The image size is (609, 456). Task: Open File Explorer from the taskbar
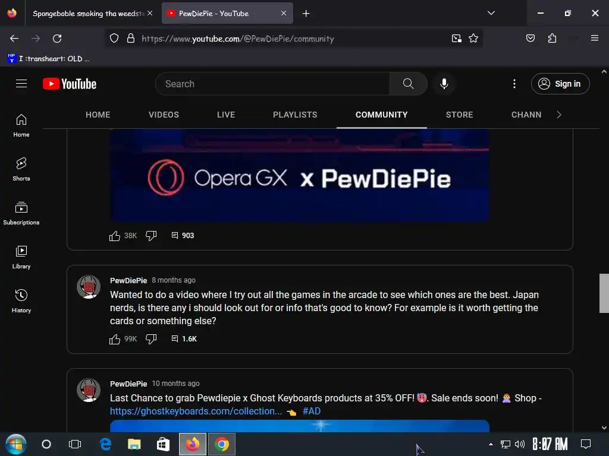click(x=134, y=444)
